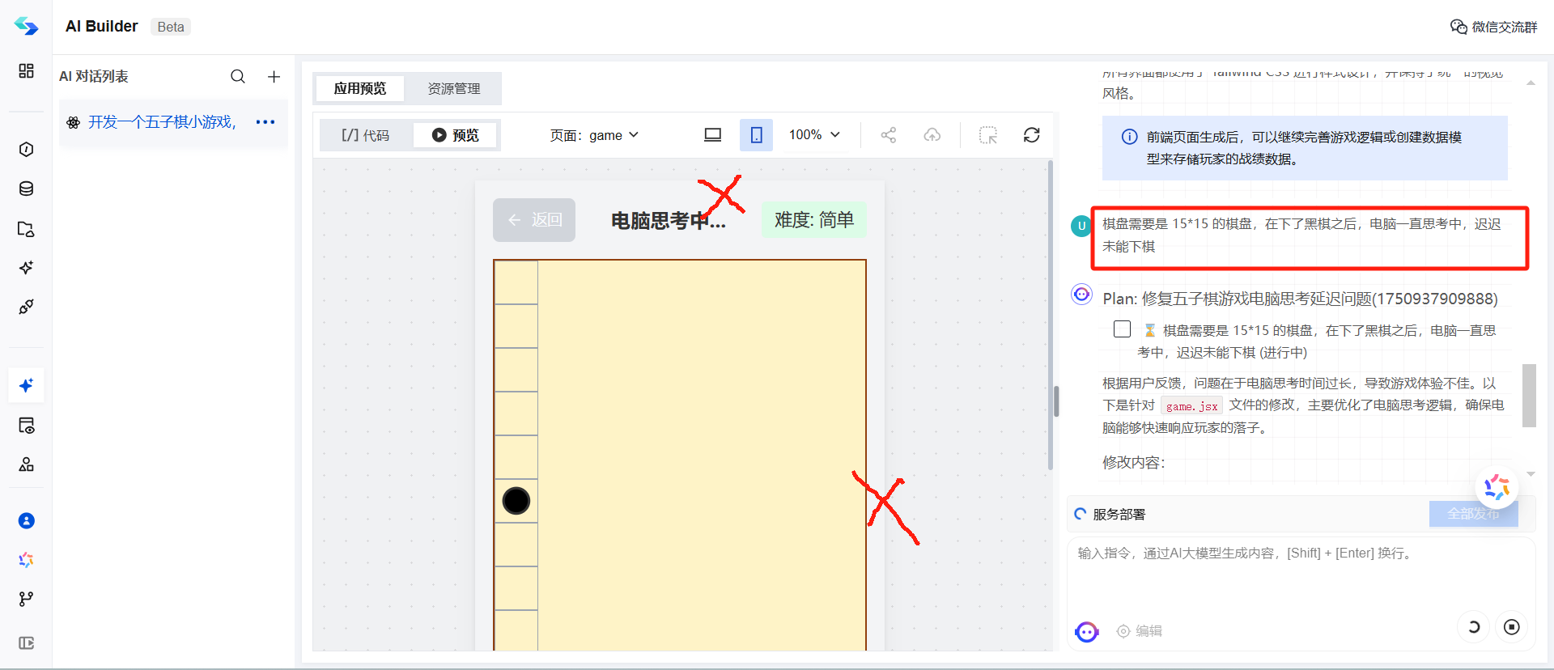This screenshot has height=670, width=1554.
Task: Open the hexagon info icon in sidebar
Action: [x=26, y=149]
